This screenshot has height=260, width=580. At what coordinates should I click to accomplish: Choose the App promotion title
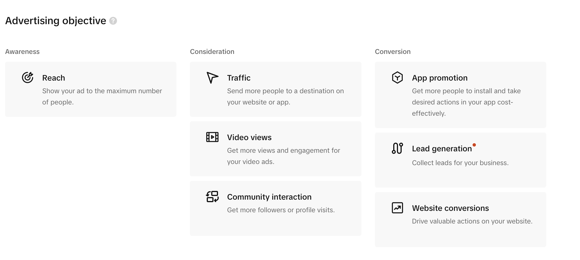tap(440, 78)
